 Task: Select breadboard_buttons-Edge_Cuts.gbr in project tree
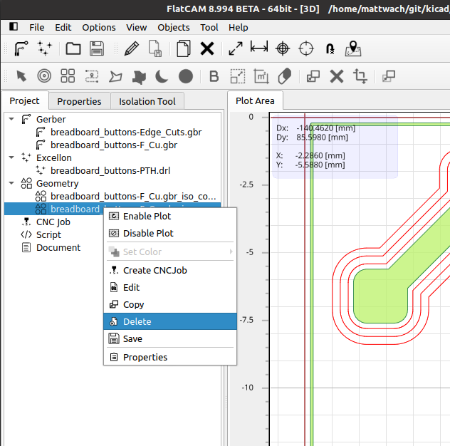point(126,132)
